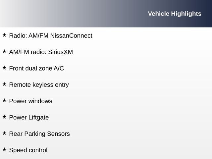This screenshot has height=159, width=212.
Task: Click the star icon beside Power Liftgate
Action: [x=4, y=117]
